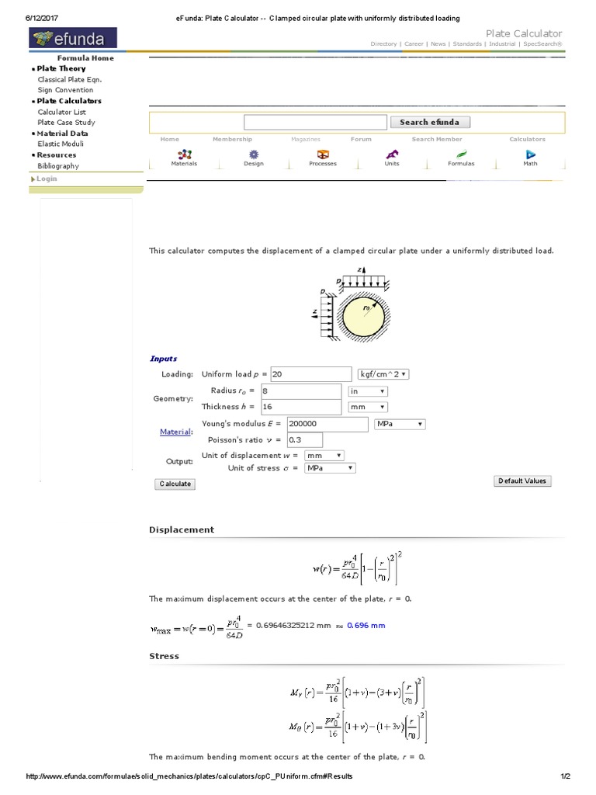
Task: Open the Career header link
Action: pos(414,44)
